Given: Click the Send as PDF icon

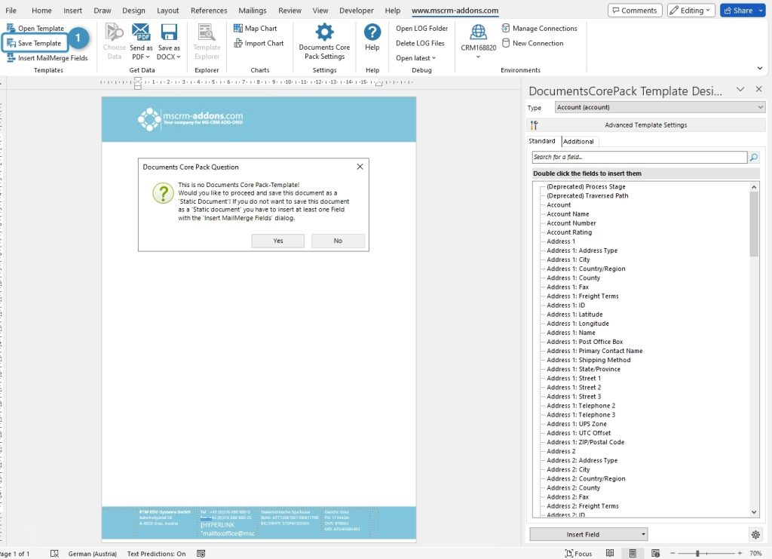Looking at the screenshot, I should [141, 32].
